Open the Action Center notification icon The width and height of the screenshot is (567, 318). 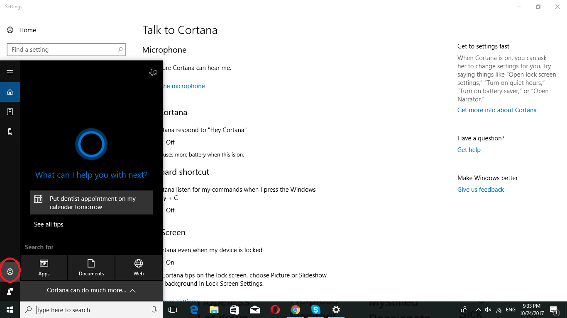[553, 310]
